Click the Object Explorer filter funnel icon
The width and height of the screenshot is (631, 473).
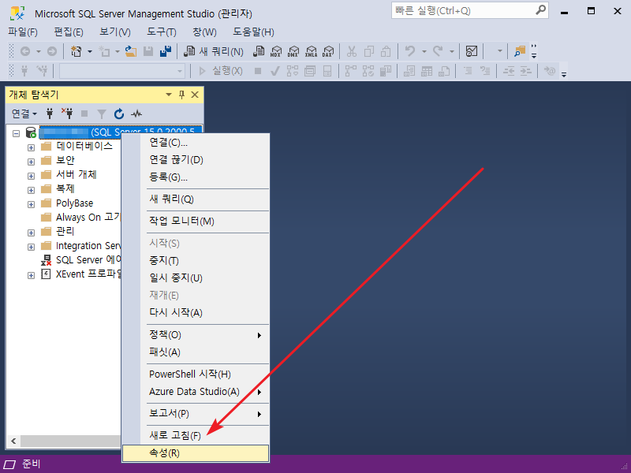point(102,114)
